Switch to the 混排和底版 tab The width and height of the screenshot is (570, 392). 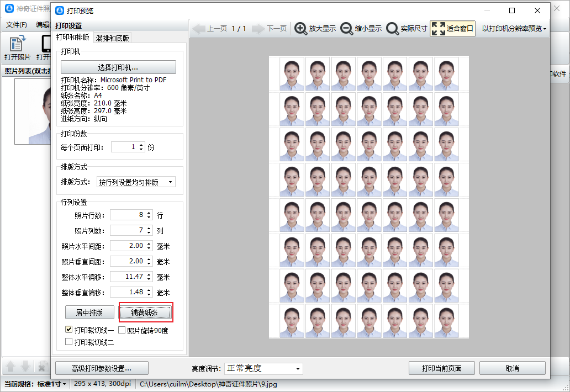pyautogui.click(x=113, y=38)
